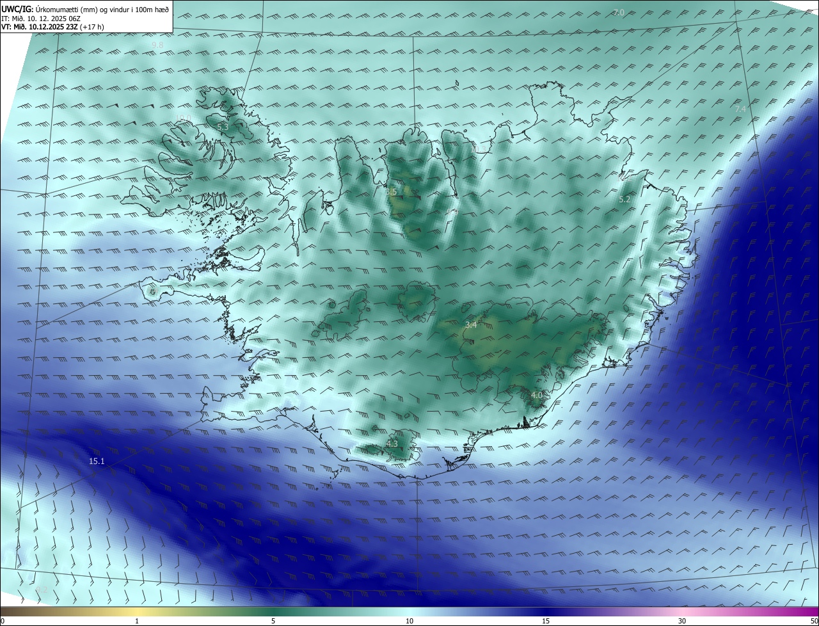
Task: Click the colorbar tick label 30
Action: [x=682, y=621]
